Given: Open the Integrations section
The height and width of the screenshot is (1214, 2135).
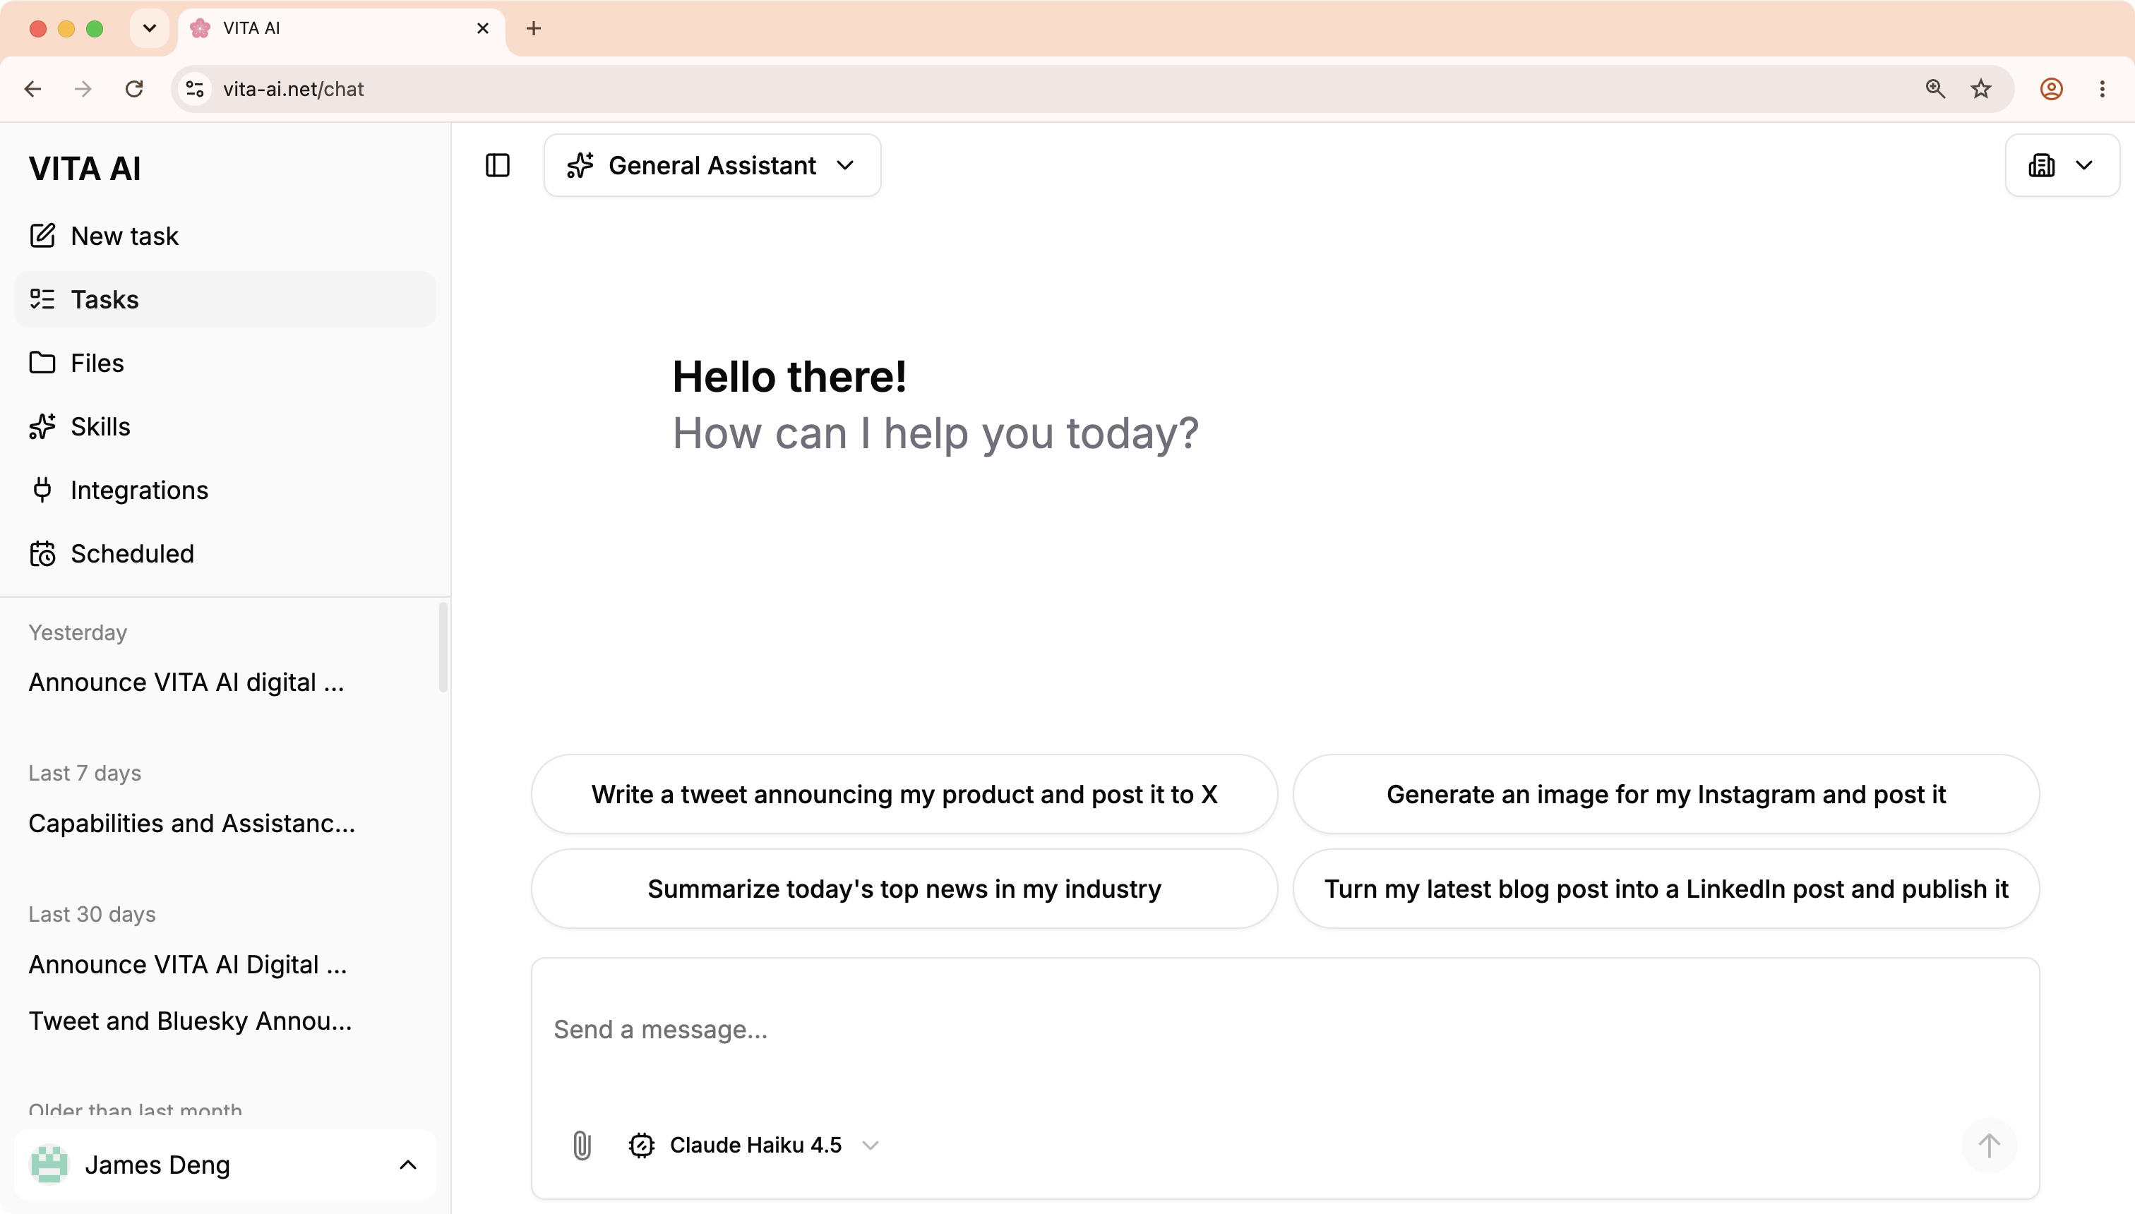Looking at the screenshot, I should click(x=225, y=491).
